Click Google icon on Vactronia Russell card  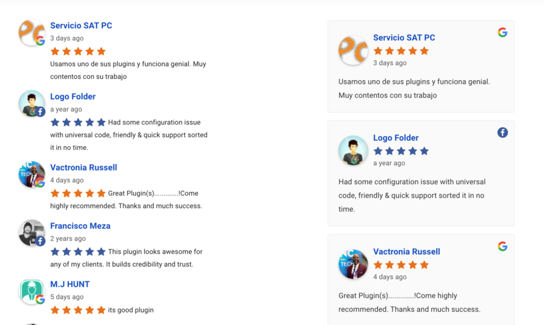[x=502, y=246]
